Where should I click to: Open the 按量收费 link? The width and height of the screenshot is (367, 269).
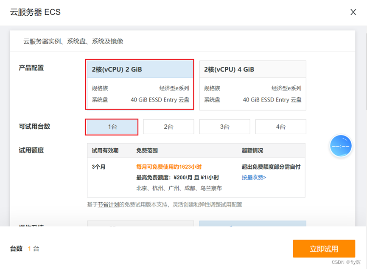pyautogui.click(x=254, y=177)
